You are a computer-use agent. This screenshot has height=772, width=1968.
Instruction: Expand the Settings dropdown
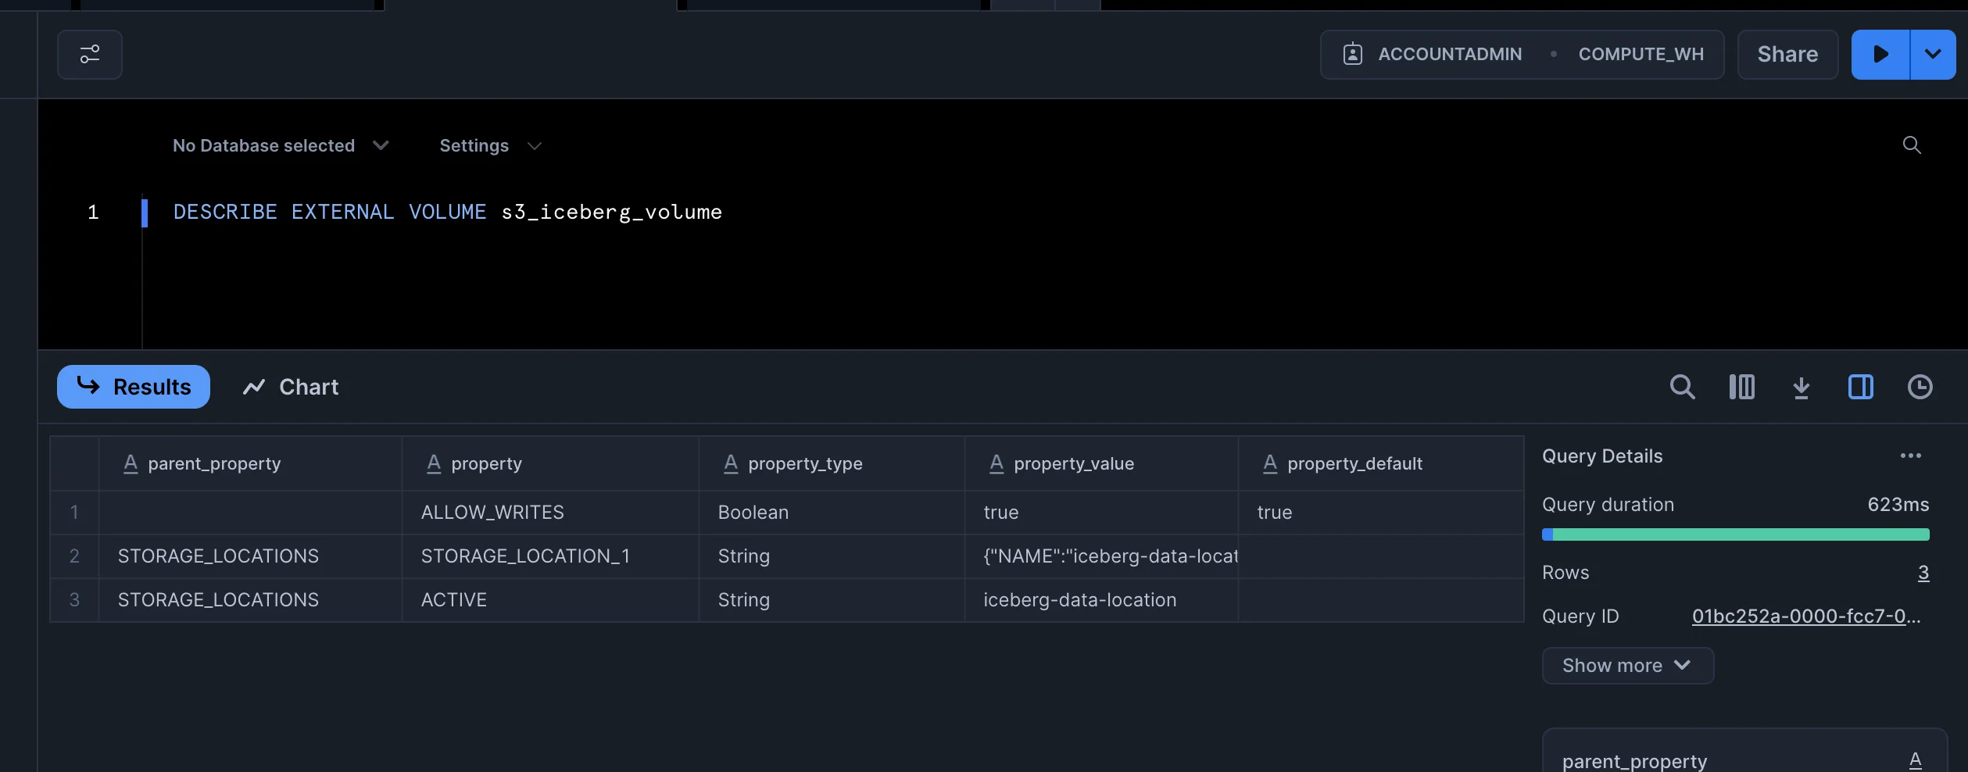coord(490,146)
